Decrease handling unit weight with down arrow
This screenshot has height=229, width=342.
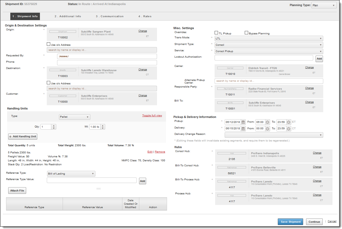pos(103,128)
